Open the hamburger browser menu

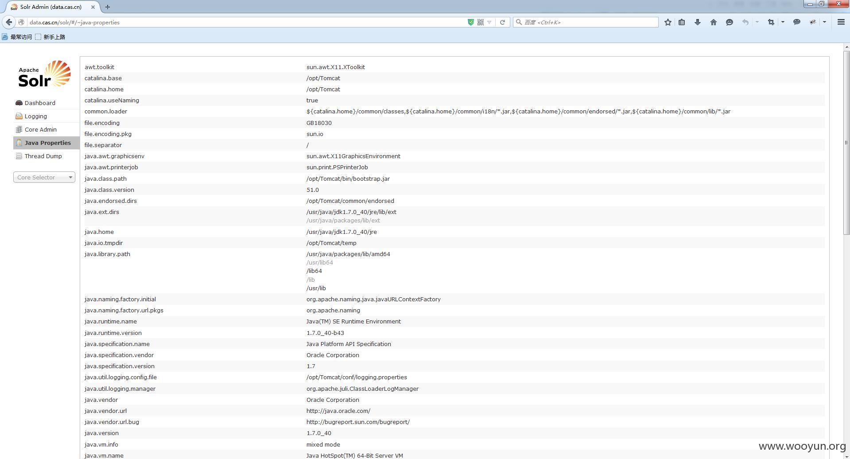pyautogui.click(x=841, y=22)
